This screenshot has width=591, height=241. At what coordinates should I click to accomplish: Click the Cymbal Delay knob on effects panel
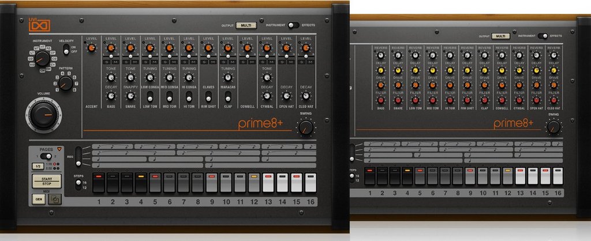pyautogui.click(x=519, y=70)
